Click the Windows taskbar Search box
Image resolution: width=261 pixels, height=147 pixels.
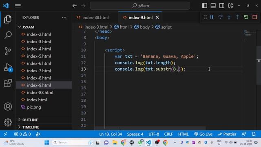[x=73, y=143]
